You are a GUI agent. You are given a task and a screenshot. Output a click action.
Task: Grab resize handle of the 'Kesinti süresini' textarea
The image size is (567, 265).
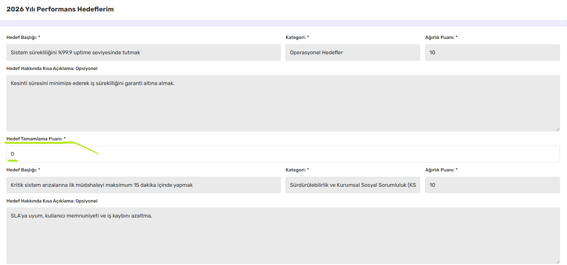point(557,129)
